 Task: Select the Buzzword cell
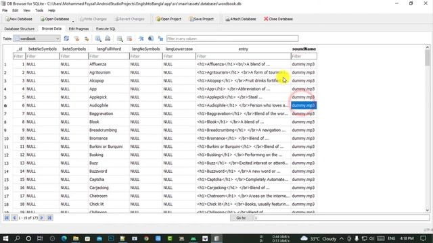tap(109, 171)
